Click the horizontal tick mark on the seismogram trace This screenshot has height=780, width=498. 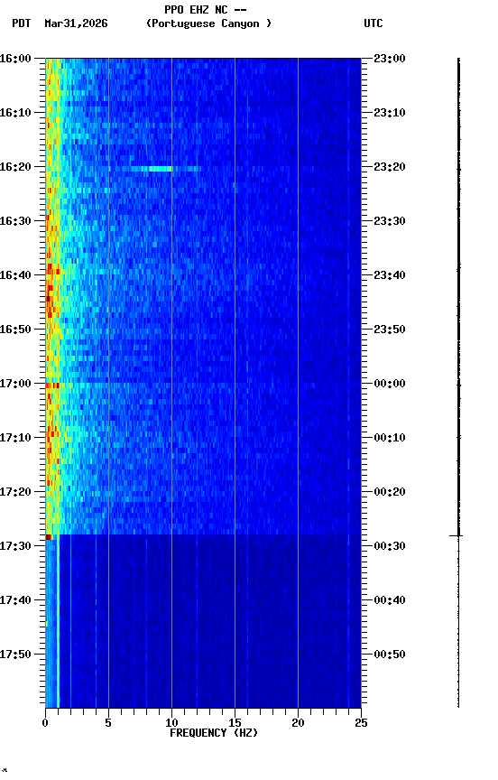[456, 535]
